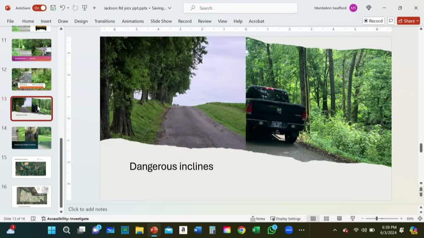
Task: Click the zoom slider handle
Action: coord(376,219)
